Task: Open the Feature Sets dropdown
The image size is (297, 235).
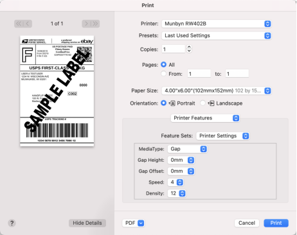Action: pyautogui.click(x=223, y=136)
